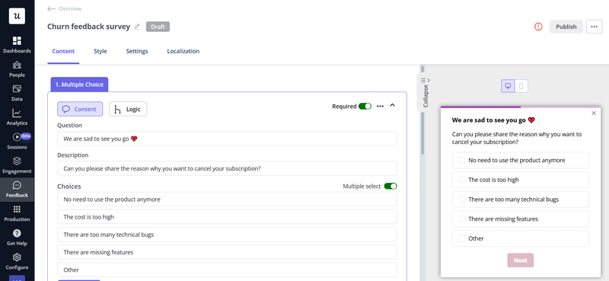
Task: Edit the 'No need to use the product anymore' choice field
Action: 227,199
